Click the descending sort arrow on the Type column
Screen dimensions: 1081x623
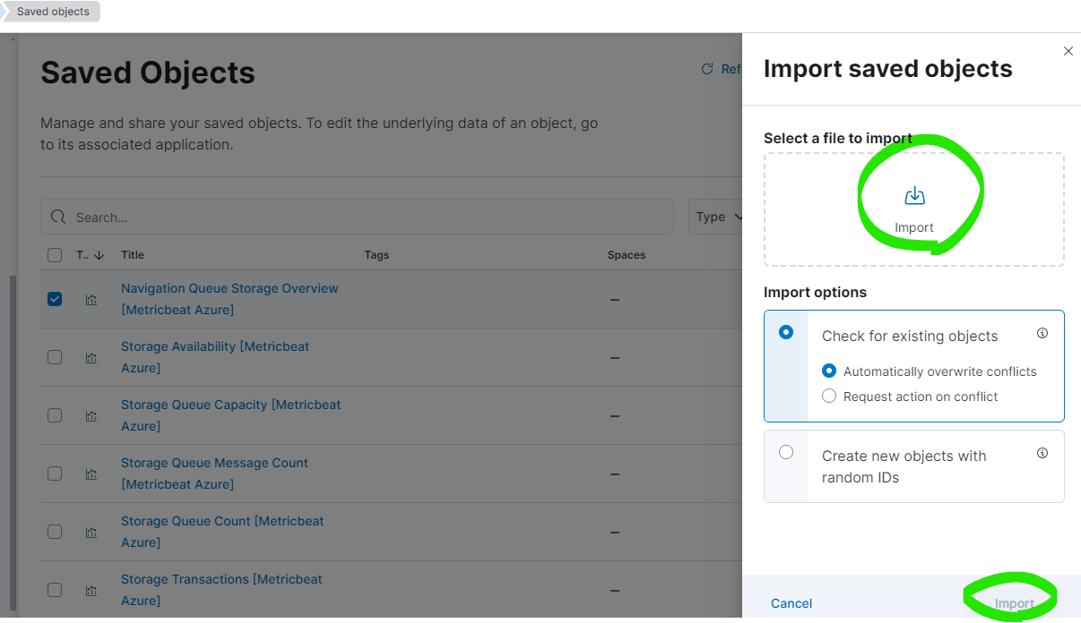[x=101, y=255]
